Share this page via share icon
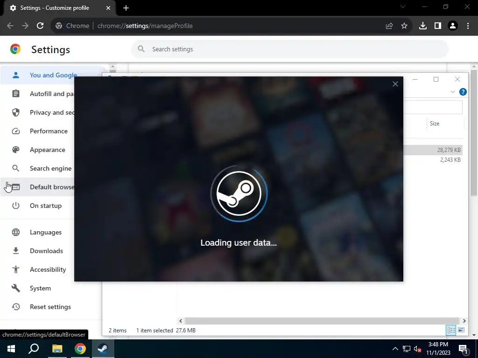The image size is (478, 358). (x=389, y=26)
